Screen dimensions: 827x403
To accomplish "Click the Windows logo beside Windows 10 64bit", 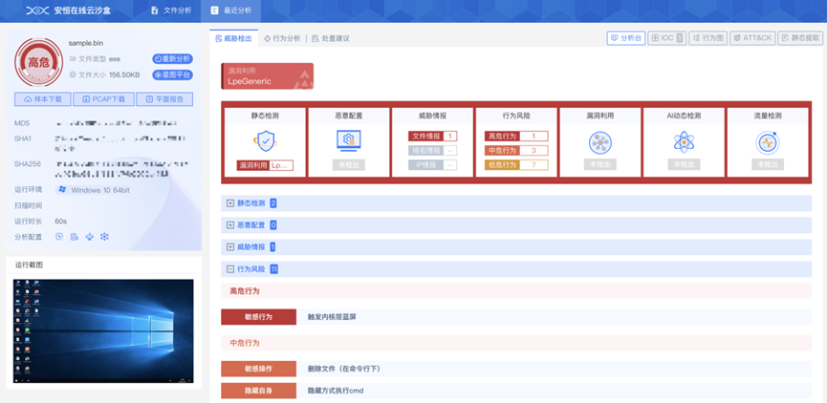I will click(x=62, y=190).
